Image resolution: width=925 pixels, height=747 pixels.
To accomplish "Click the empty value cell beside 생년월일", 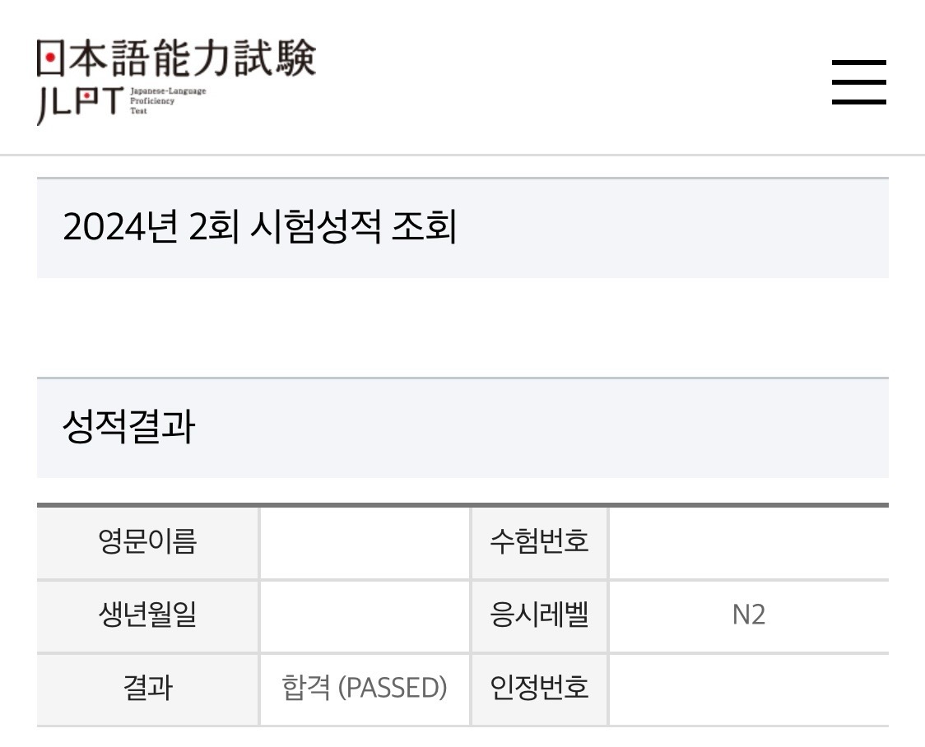I will click(x=365, y=615).
